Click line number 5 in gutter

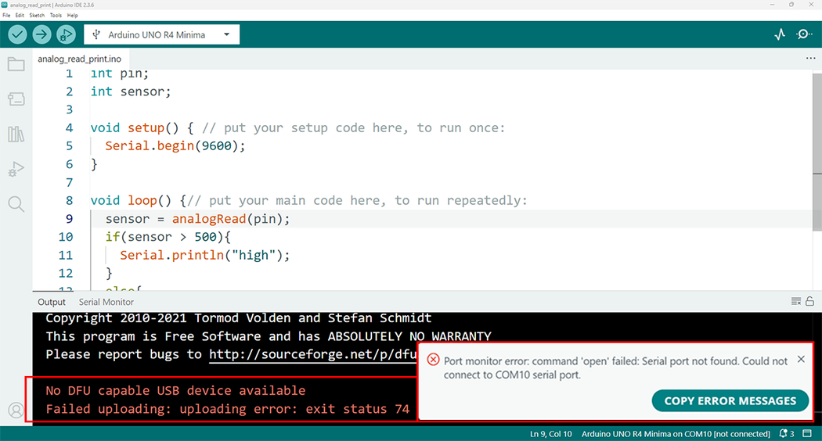(69, 146)
